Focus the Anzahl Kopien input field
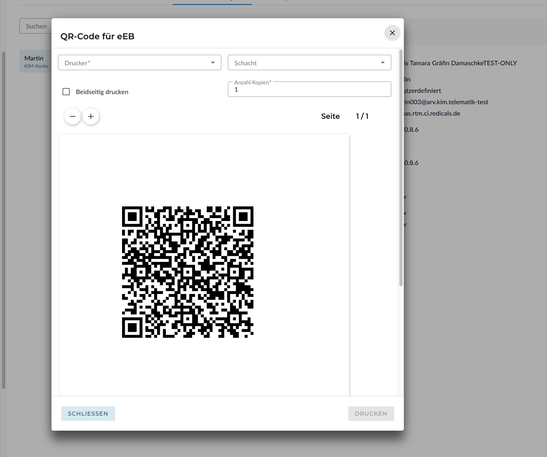 click(x=309, y=90)
